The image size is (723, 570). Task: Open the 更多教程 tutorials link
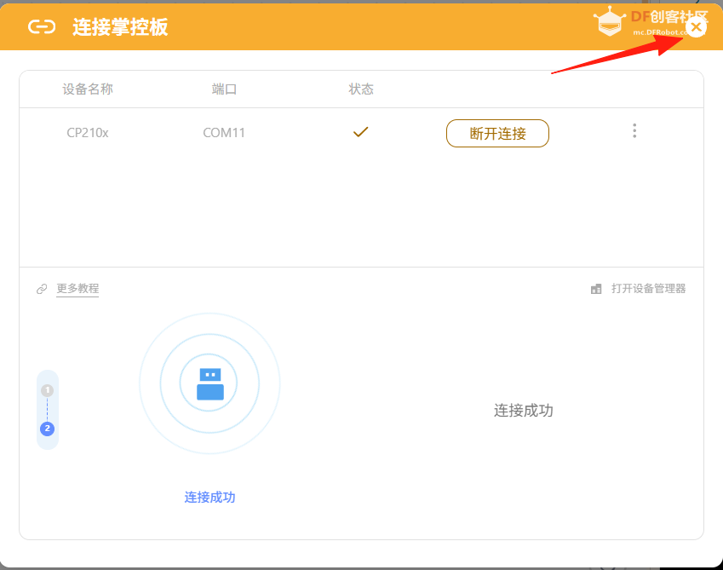click(x=77, y=288)
